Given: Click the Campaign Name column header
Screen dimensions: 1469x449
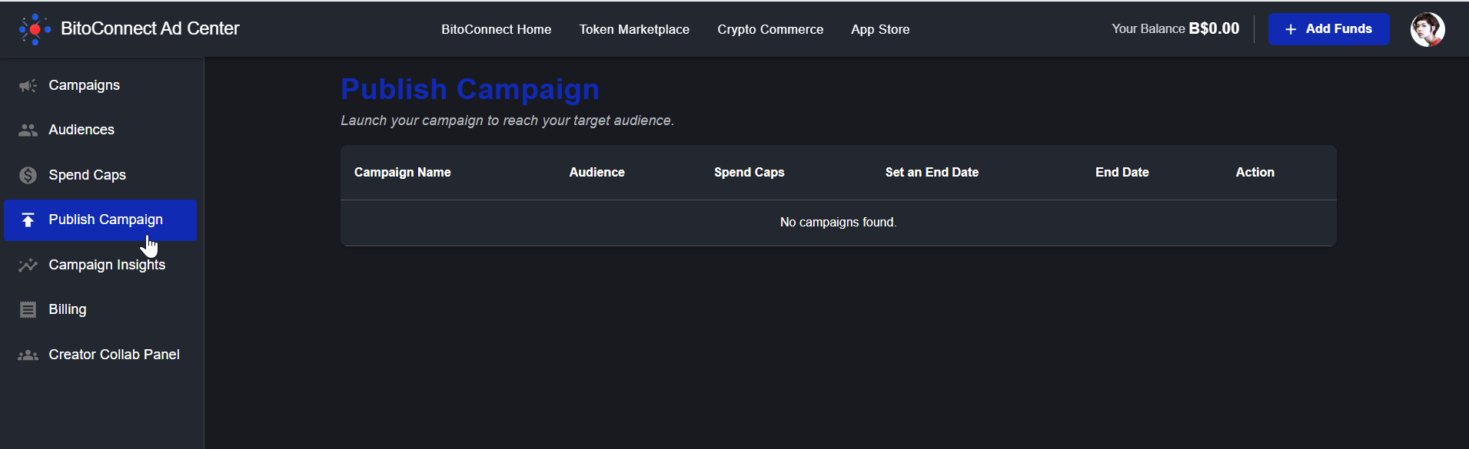Looking at the screenshot, I should 402,173.
